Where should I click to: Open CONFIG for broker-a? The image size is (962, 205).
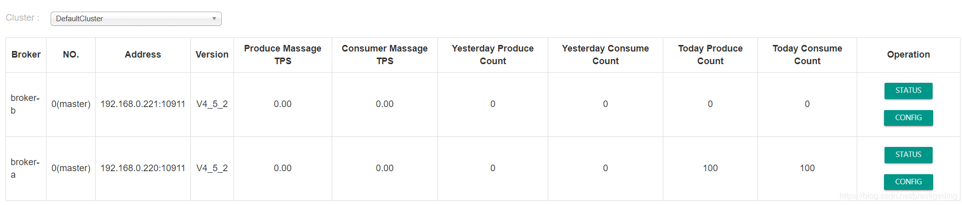point(908,182)
